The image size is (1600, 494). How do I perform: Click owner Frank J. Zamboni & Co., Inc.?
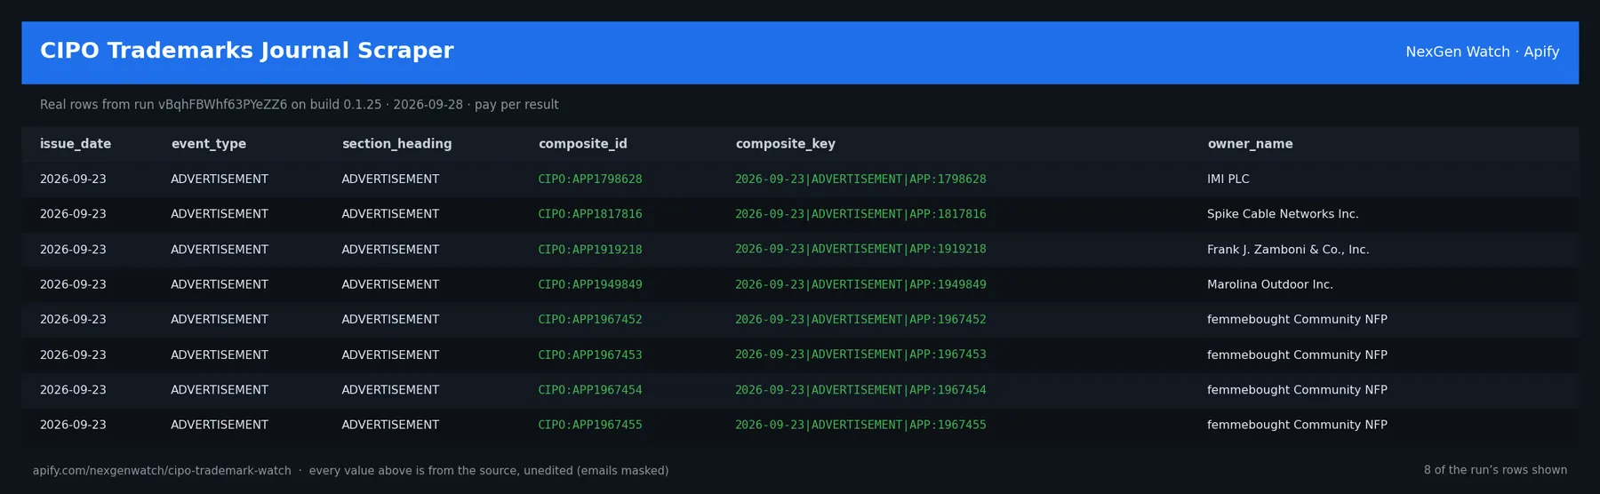point(1288,250)
